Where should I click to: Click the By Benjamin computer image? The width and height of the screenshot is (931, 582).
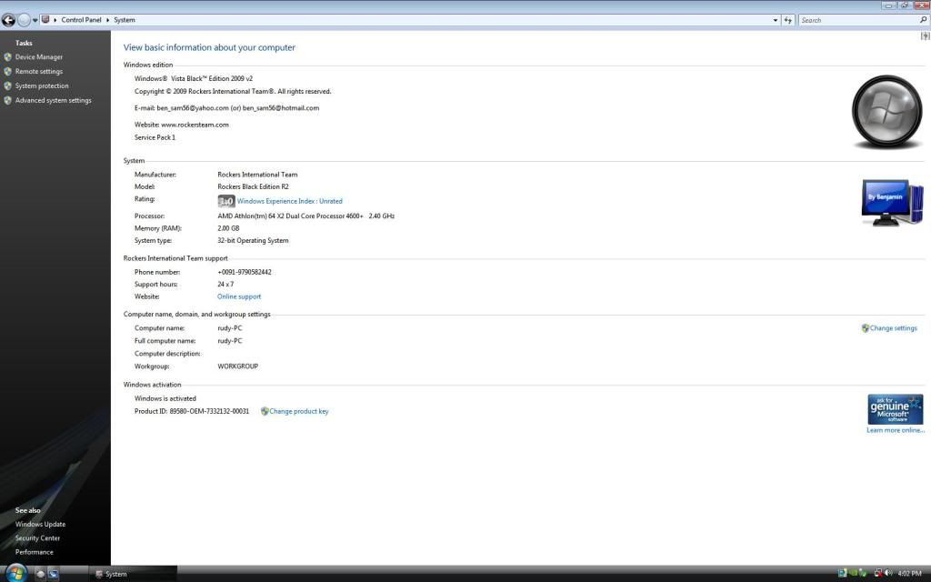tap(892, 202)
